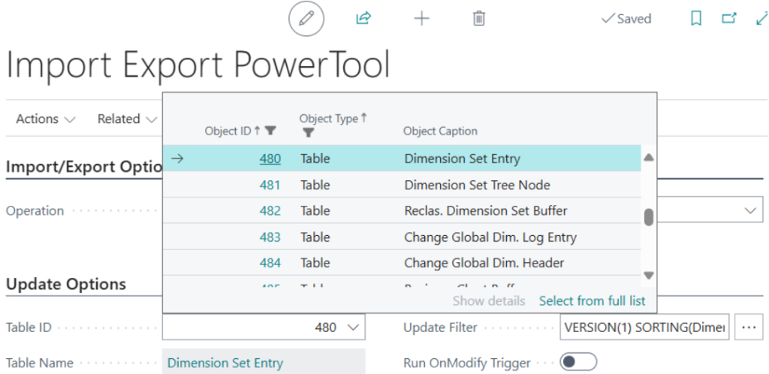Click the pencil edit icon
The height and width of the screenshot is (374, 769).
tap(306, 19)
